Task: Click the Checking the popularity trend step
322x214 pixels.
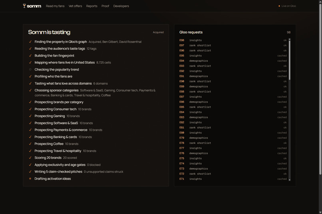Action: (57, 69)
